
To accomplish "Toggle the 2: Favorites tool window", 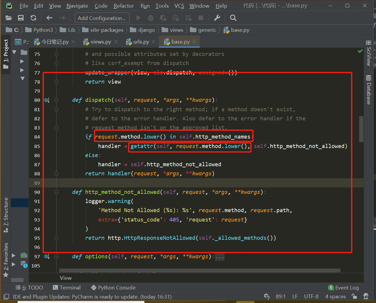I will pyautogui.click(x=6, y=260).
